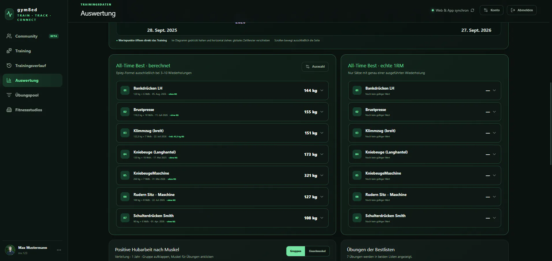Click the gym8ed pulse logo icon
The image size is (552, 261).
click(10, 14)
